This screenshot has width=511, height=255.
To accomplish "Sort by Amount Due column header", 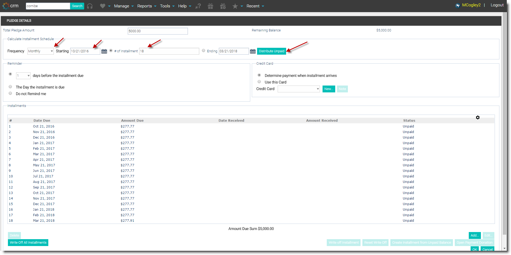I will [132, 121].
